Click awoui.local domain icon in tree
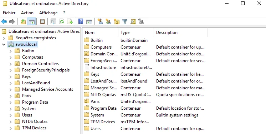 (x=11, y=44)
